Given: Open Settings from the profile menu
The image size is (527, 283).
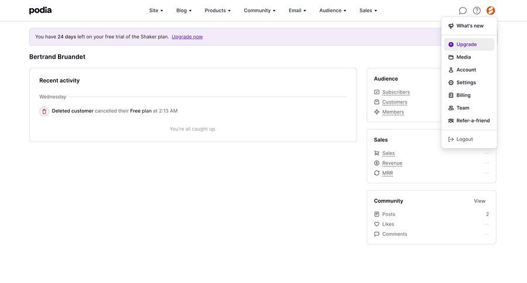Looking at the screenshot, I should click(x=469, y=82).
